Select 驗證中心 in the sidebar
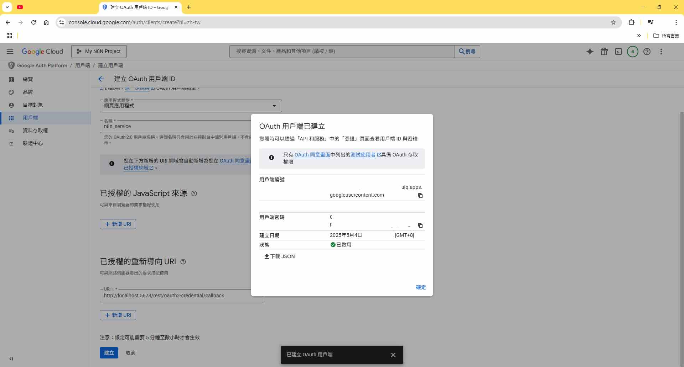This screenshot has width=684, height=367. (33, 143)
